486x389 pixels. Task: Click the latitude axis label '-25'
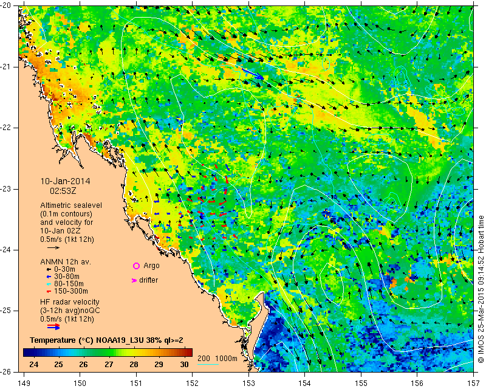click(6, 311)
